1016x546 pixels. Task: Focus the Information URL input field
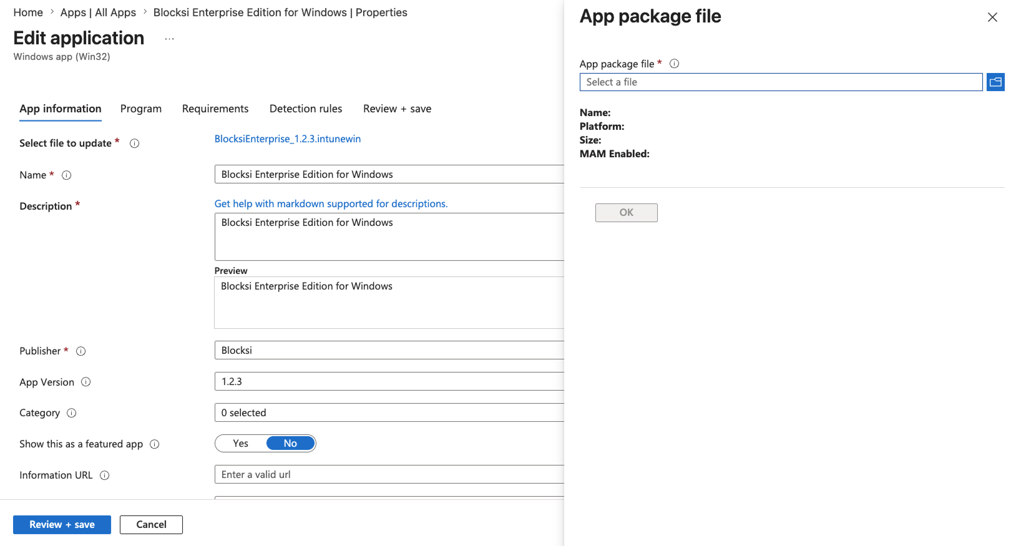[389, 474]
